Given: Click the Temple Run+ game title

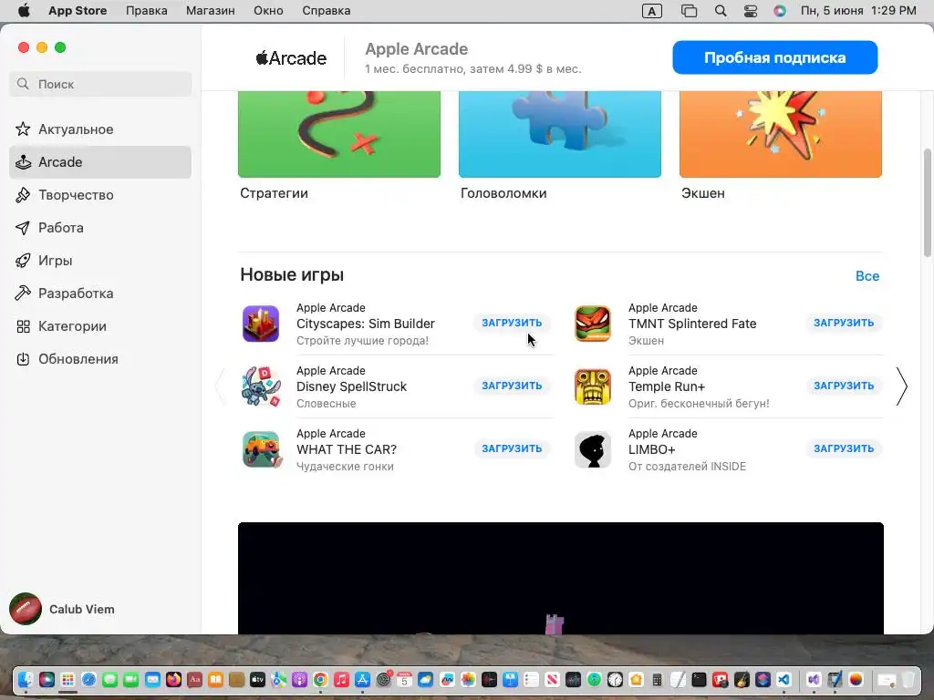Looking at the screenshot, I should 667,386.
